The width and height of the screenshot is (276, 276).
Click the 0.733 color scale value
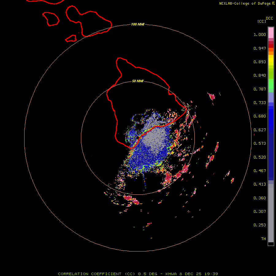coord(260,103)
